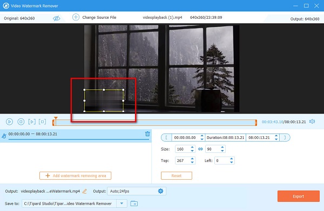Increase Size height with up arrow

222,147
